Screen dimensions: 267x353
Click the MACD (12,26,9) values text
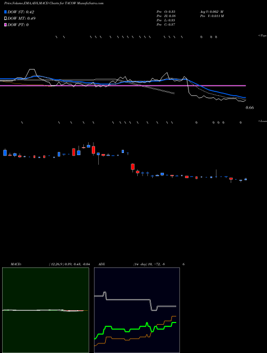pos(69,264)
